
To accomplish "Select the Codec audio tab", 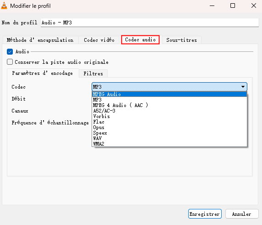I will click(140, 39).
